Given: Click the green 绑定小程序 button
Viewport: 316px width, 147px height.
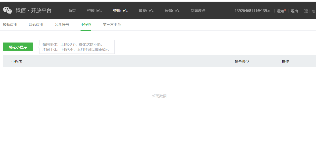Looking at the screenshot, I should click(18, 47).
